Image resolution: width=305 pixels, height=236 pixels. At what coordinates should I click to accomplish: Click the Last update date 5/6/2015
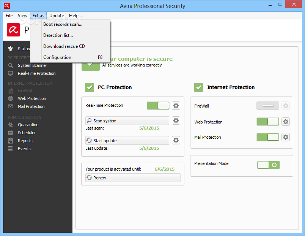[149, 148]
